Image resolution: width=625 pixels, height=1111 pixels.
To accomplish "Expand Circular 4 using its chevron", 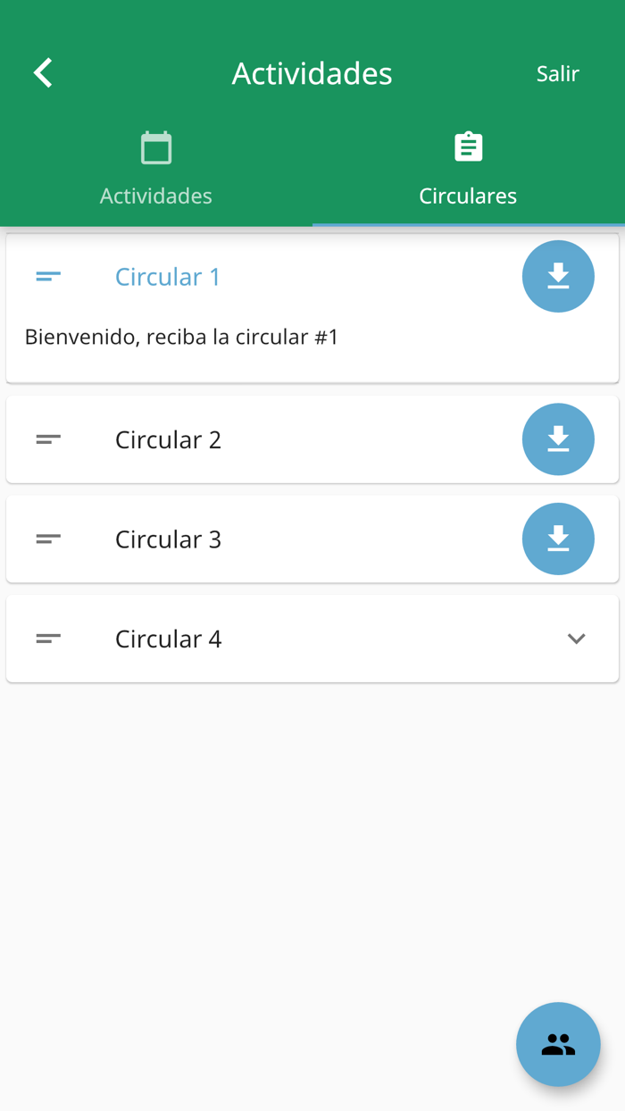I will click(x=577, y=639).
